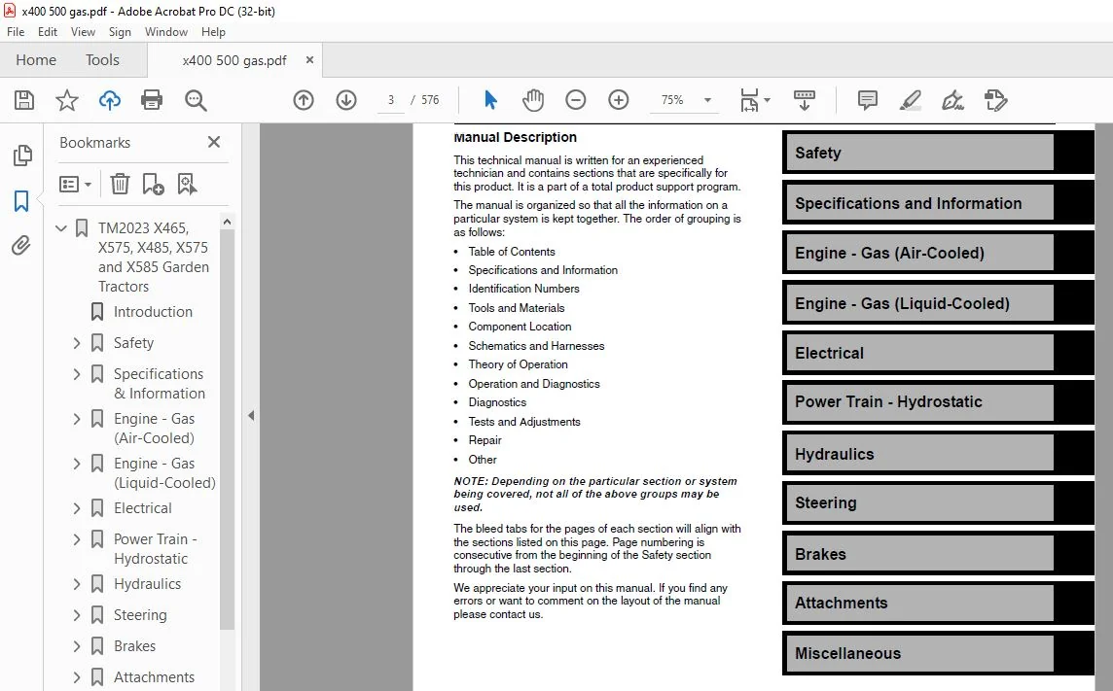Zoom out with minus button
The width and height of the screenshot is (1113, 691).
click(x=576, y=100)
